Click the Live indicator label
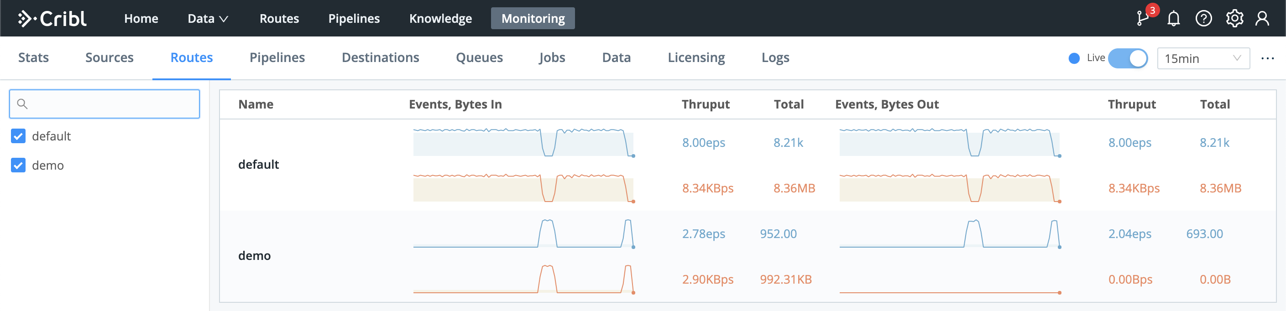This screenshot has height=311, width=1286. [1096, 58]
